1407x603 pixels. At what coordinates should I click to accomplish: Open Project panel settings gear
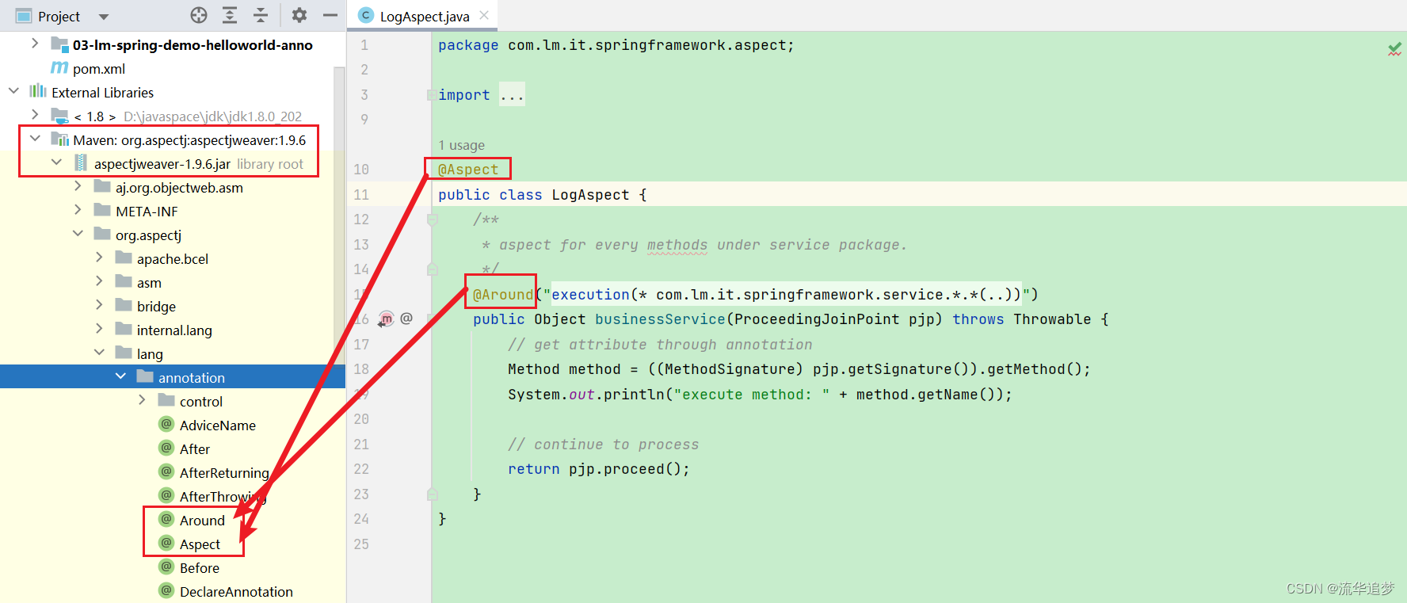click(x=299, y=15)
